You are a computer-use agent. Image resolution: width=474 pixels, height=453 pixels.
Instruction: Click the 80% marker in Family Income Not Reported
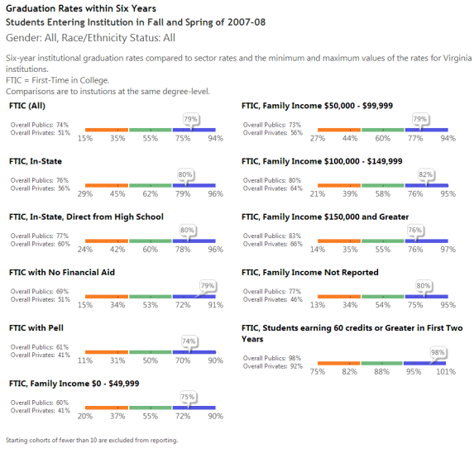[x=424, y=286]
